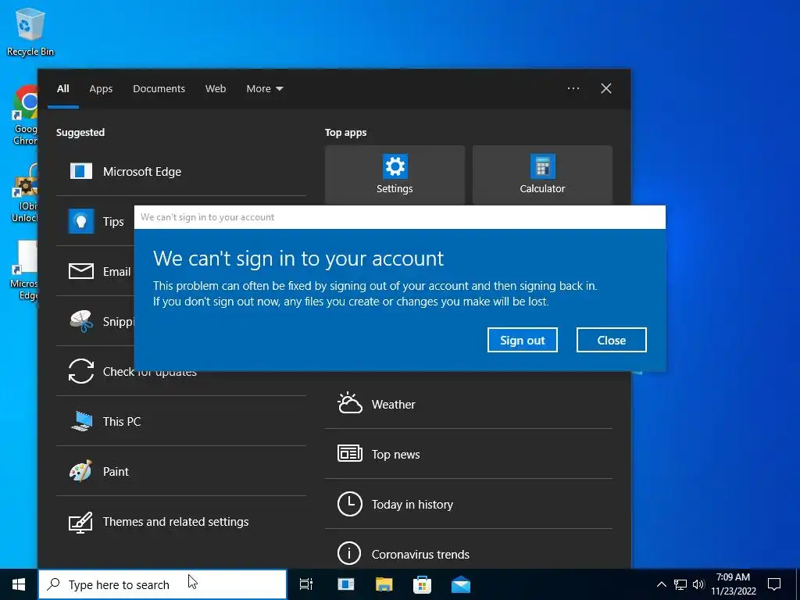Expand the More filter dropdown
Image resolution: width=800 pixels, height=600 pixels.
point(264,89)
